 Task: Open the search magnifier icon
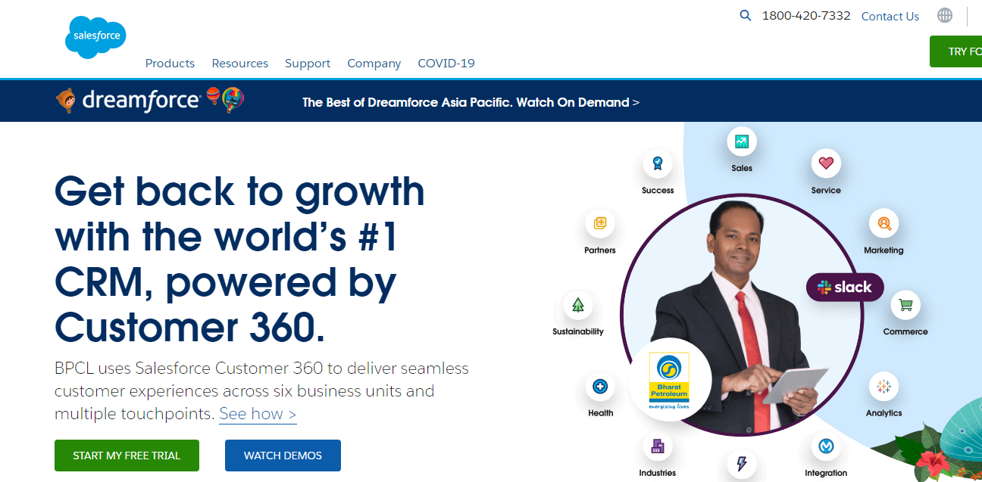pyautogui.click(x=746, y=16)
